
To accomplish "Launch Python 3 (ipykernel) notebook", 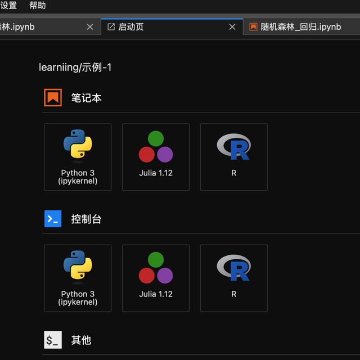I will [78, 157].
